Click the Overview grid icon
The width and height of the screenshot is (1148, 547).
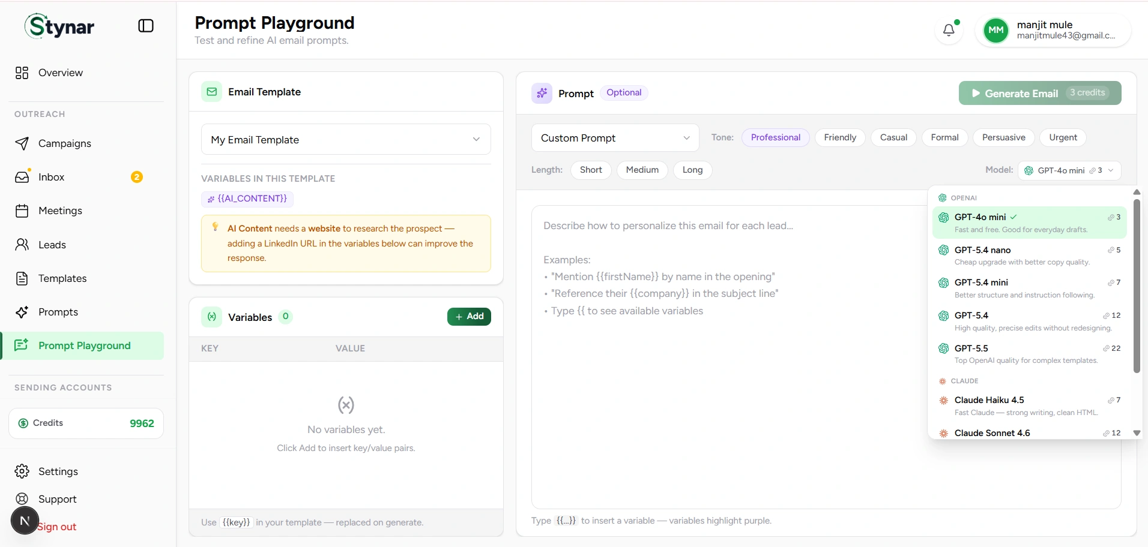22,73
